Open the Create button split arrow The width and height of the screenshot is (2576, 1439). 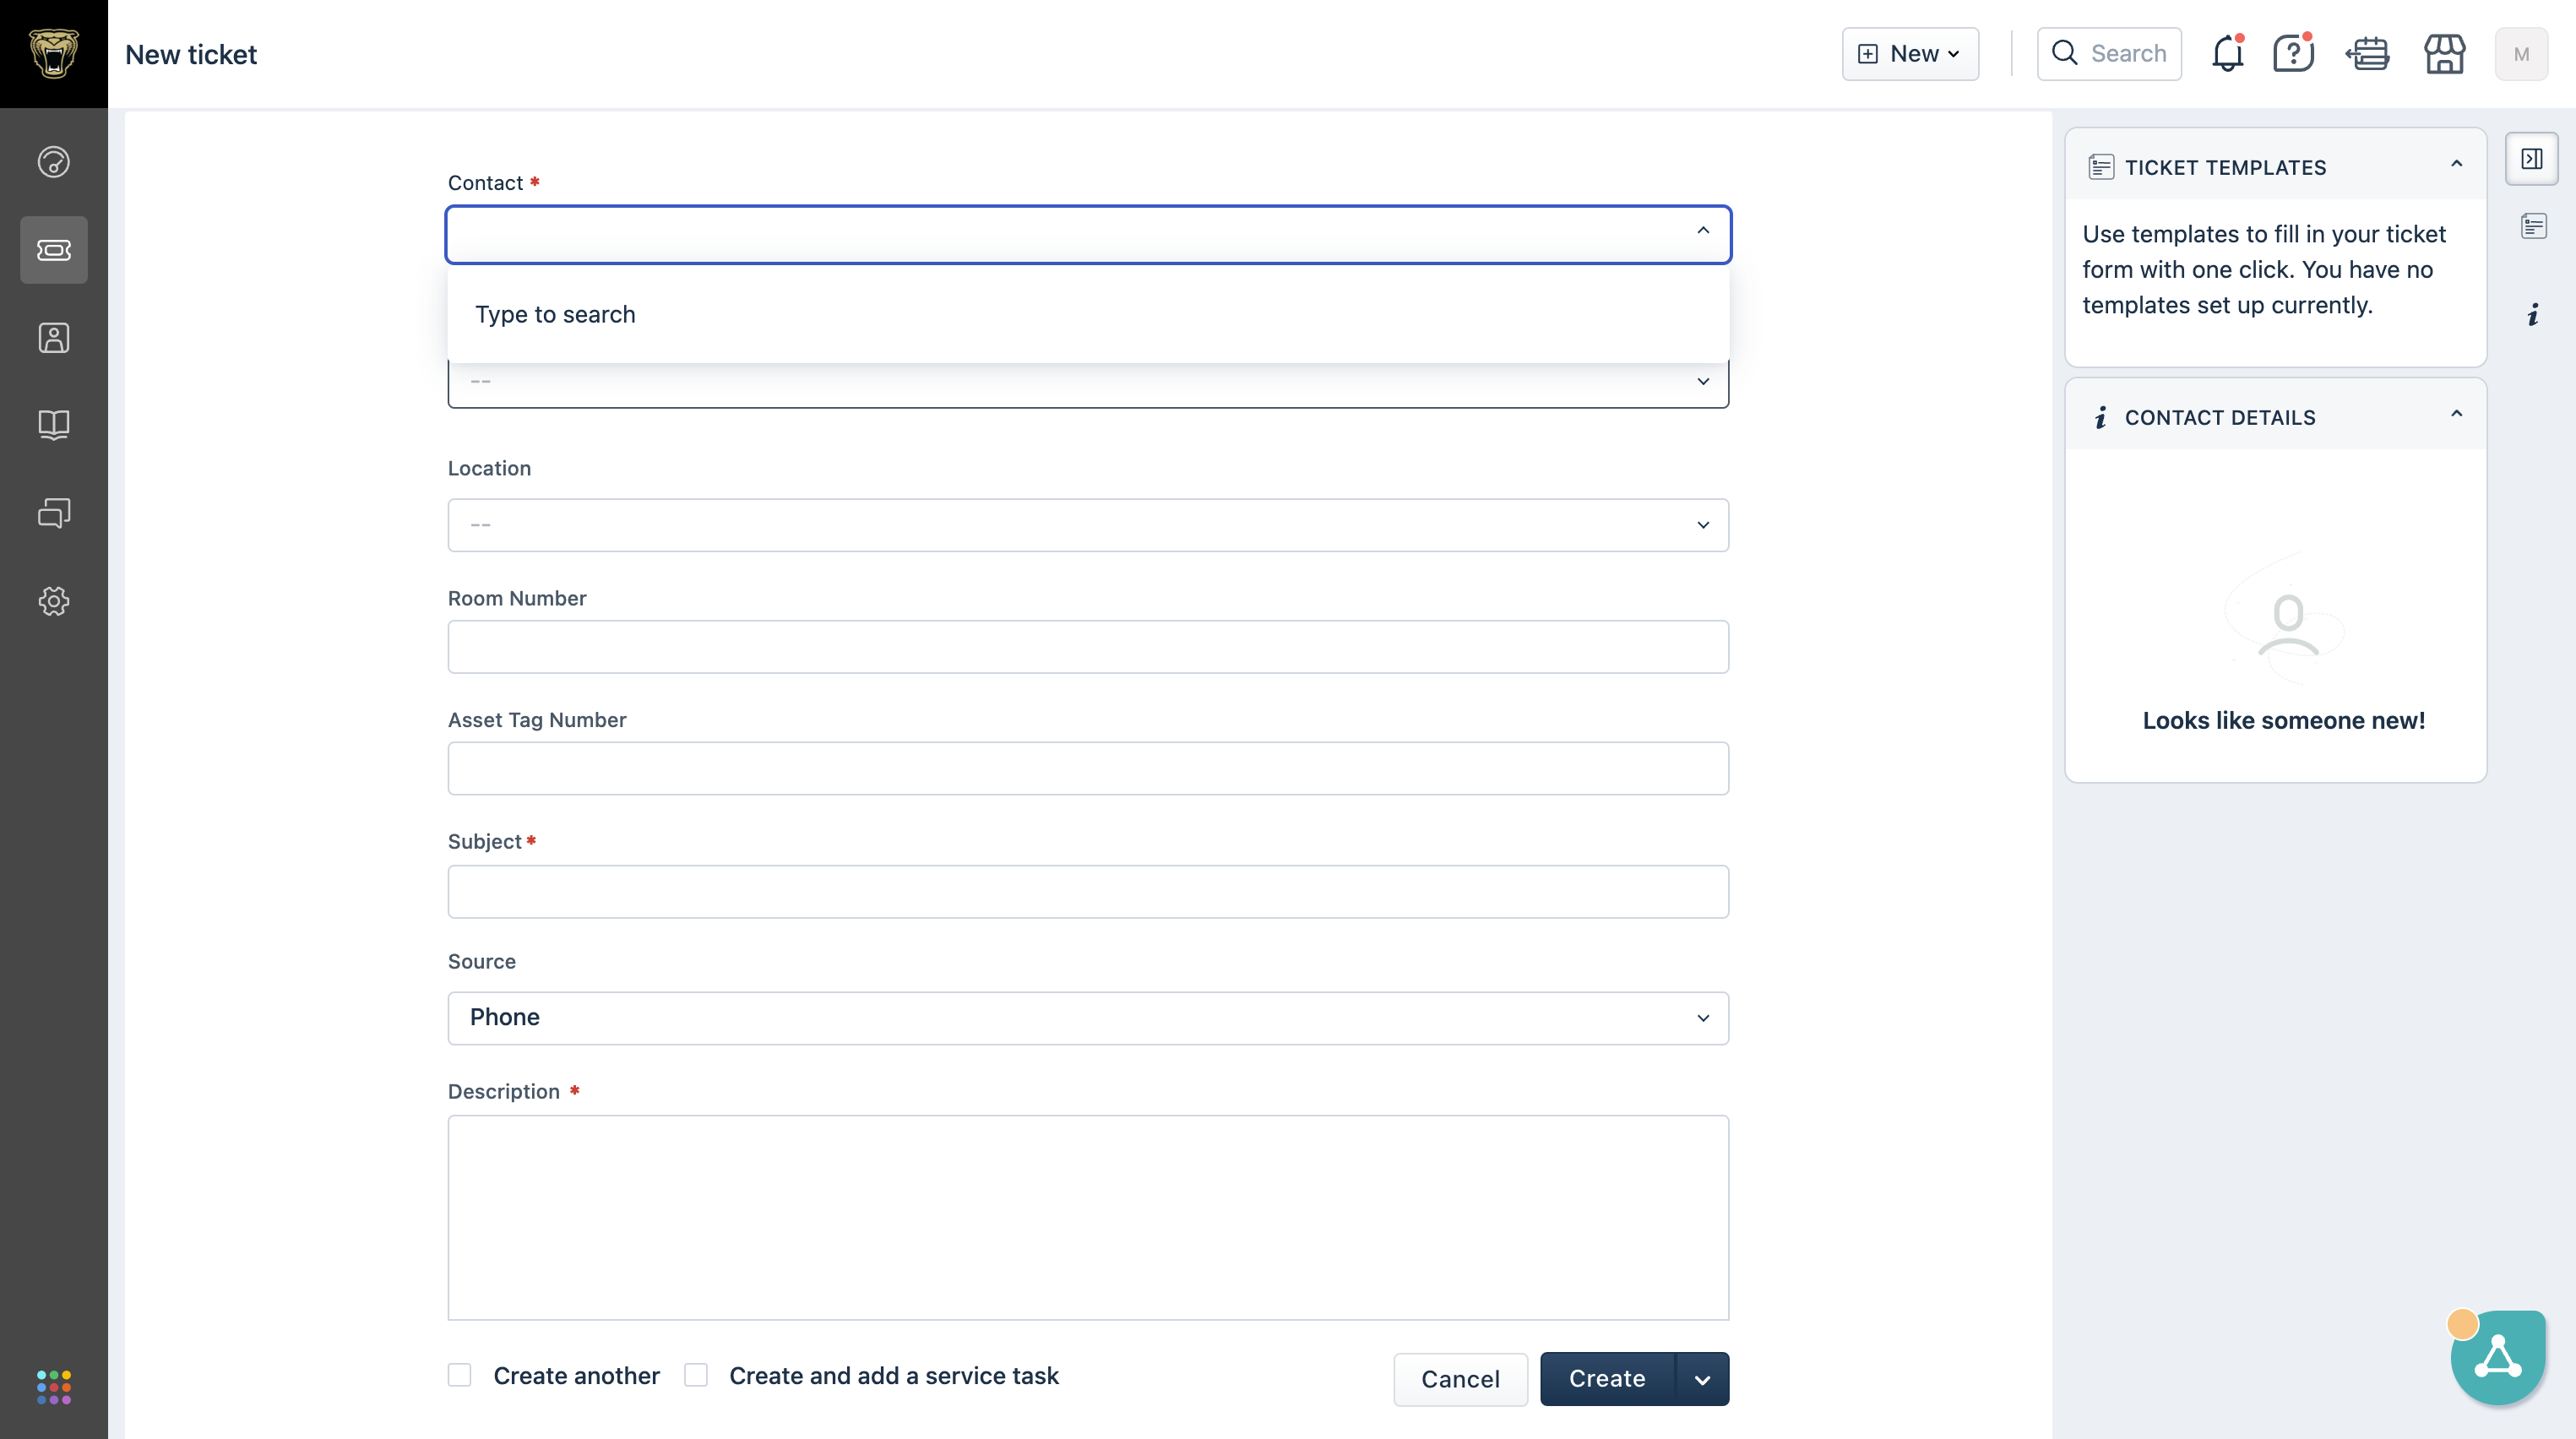(1702, 1379)
